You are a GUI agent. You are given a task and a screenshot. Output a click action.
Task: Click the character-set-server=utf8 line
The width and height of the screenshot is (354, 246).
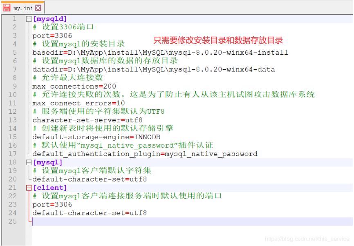(x=87, y=120)
